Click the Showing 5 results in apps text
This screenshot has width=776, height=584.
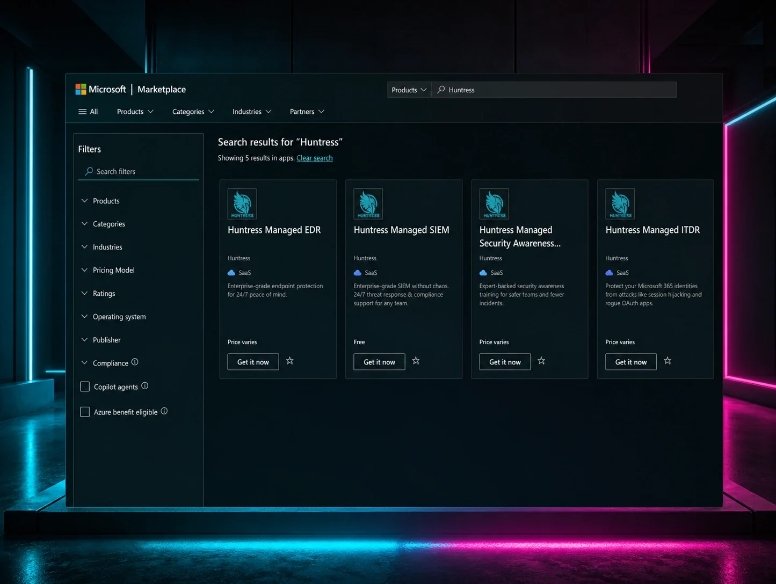coord(256,158)
